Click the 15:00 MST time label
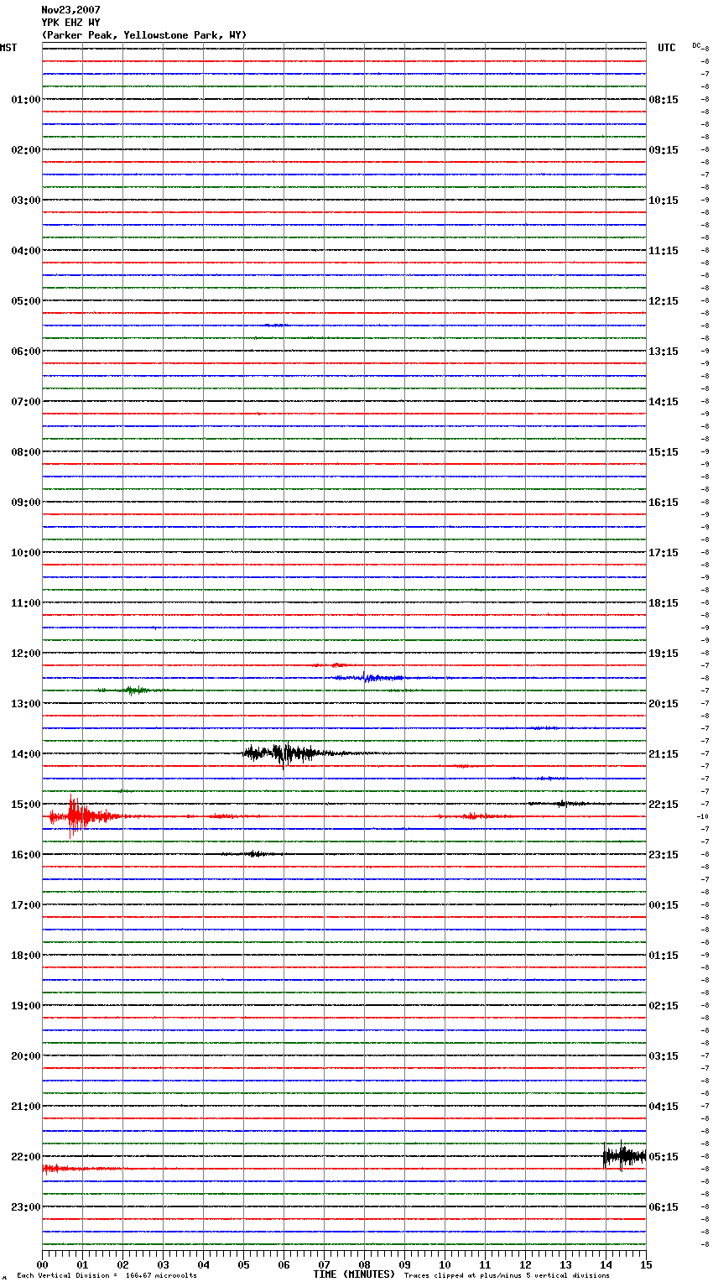Viewport: 713px width, 1287px height. 26,805
